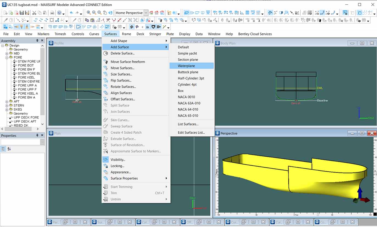
Task: Click the Add Control Point toolbar icon
Action: point(74,20)
